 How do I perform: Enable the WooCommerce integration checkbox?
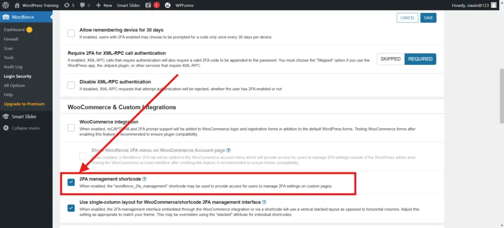pos(71,128)
